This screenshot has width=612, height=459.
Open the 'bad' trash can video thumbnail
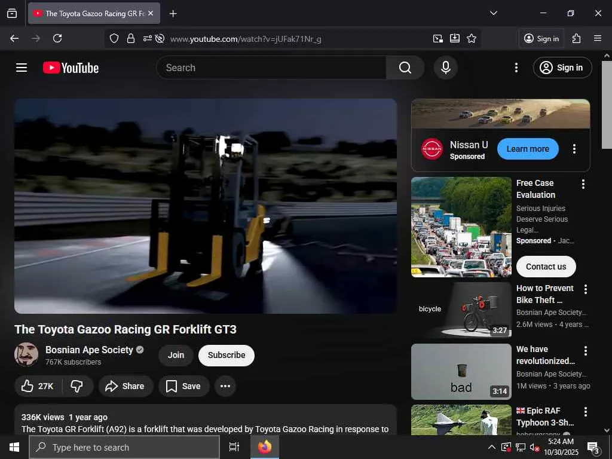point(461,372)
